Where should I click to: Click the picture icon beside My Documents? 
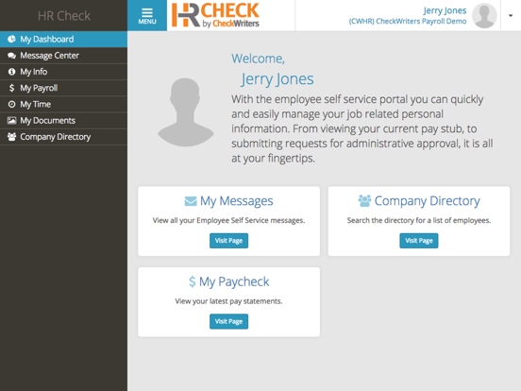coord(11,120)
